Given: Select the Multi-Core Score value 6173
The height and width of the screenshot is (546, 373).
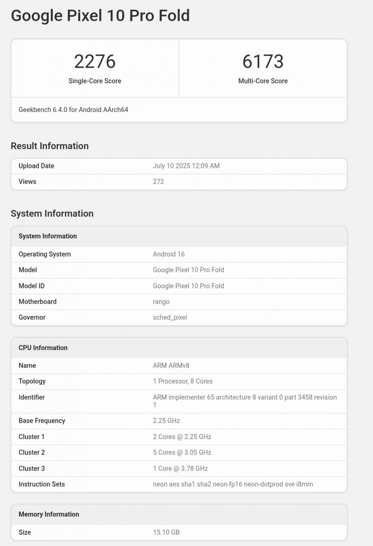Looking at the screenshot, I should pyautogui.click(x=263, y=61).
